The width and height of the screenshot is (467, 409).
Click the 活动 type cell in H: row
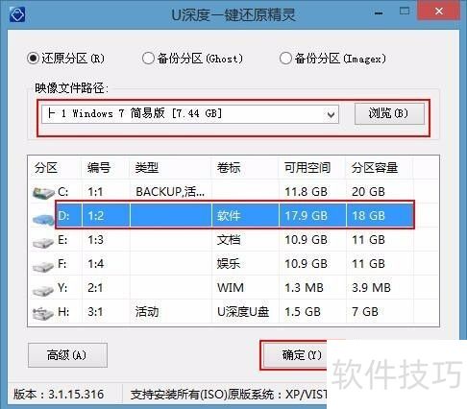pyautogui.click(x=147, y=312)
